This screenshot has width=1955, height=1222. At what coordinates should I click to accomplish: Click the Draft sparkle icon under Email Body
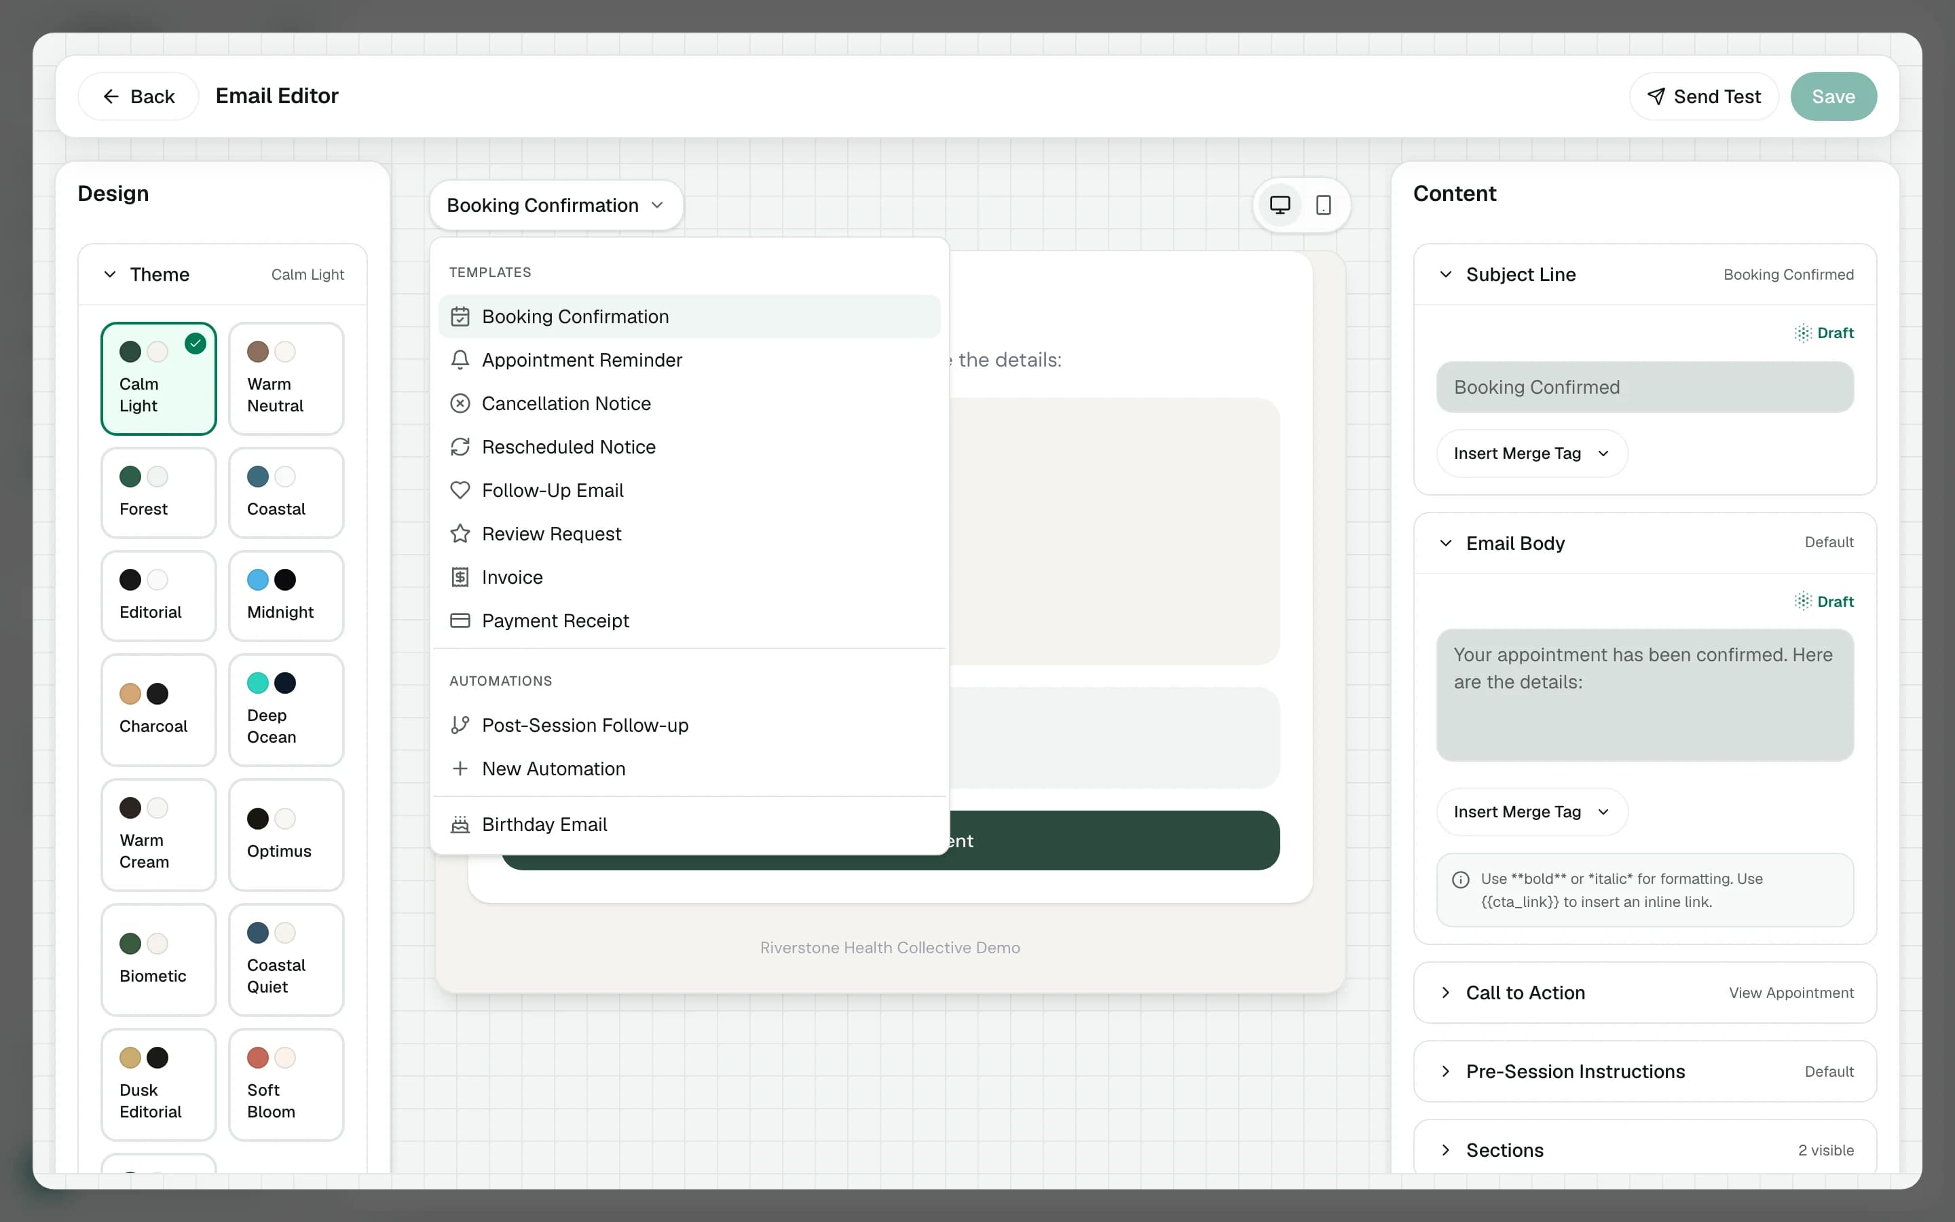(x=1802, y=601)
